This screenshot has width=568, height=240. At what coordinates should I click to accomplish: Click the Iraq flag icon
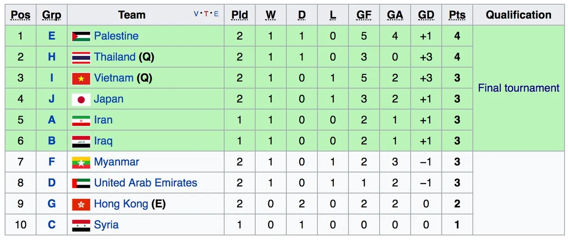click(x=81, y=141)
